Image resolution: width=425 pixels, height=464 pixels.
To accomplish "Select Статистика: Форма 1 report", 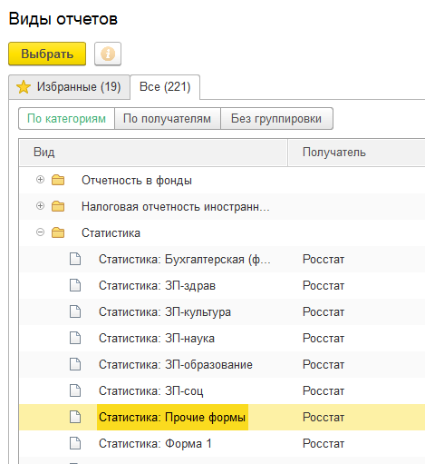I will pyautogui.click(x=155, y=444).
